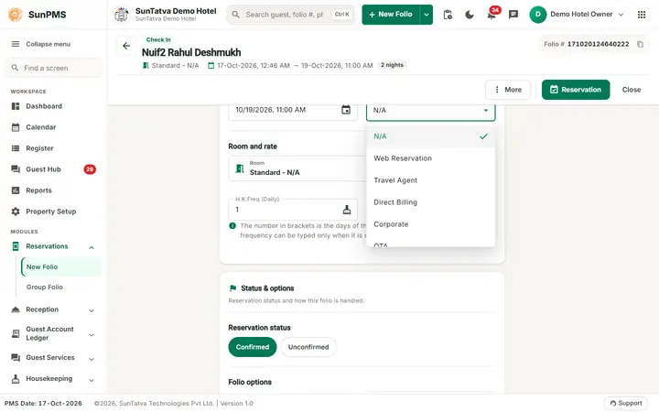Click the Dashboard grid icon

pos(16,106)
